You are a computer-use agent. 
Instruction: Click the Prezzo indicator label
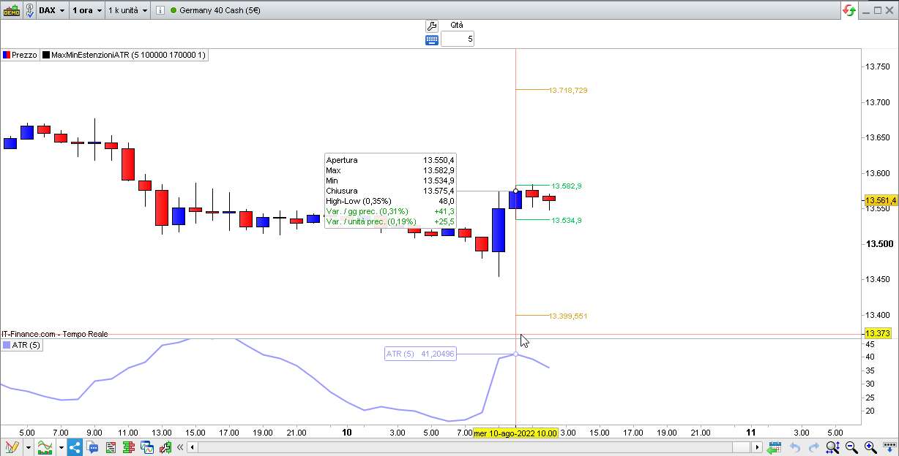pyautogui.click(x=24, y=55)
